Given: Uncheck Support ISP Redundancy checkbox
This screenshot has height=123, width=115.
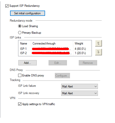Looking at the screenshot, I should [7, 6].
